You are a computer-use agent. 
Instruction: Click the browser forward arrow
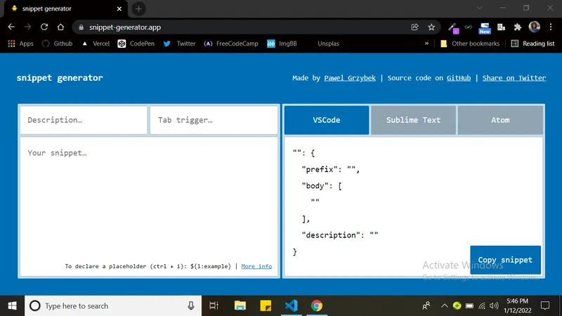pos(27,27)
